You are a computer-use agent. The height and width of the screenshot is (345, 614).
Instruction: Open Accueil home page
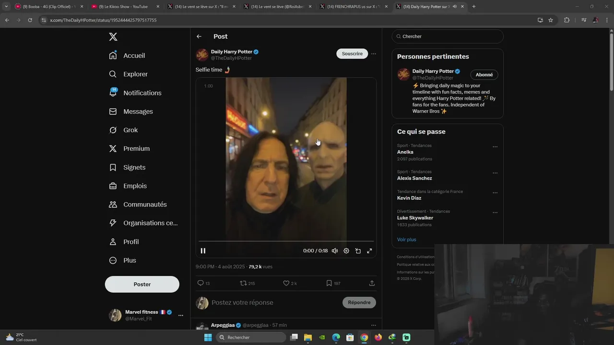[128, 56]
